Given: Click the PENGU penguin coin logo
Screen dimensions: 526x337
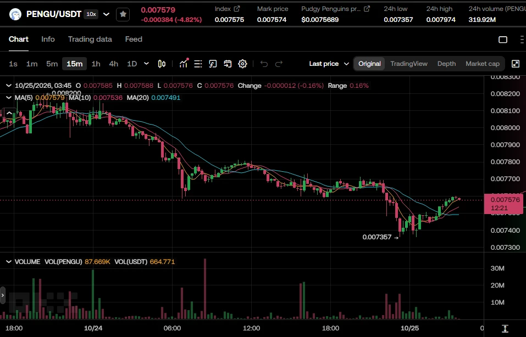Looking at the screenshot, I should coord(15,14).
